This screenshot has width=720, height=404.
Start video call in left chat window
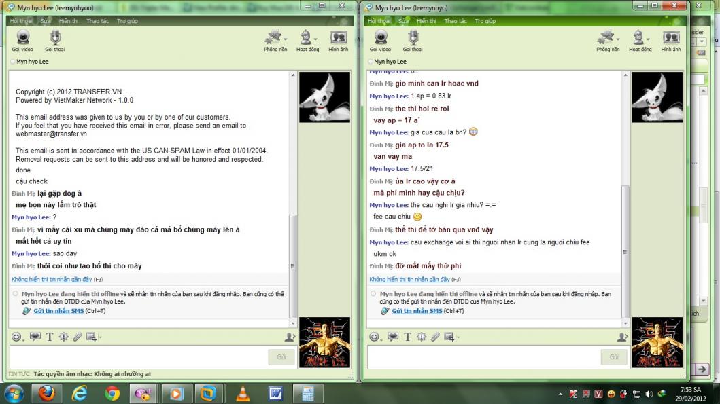[x=22, y=40]
